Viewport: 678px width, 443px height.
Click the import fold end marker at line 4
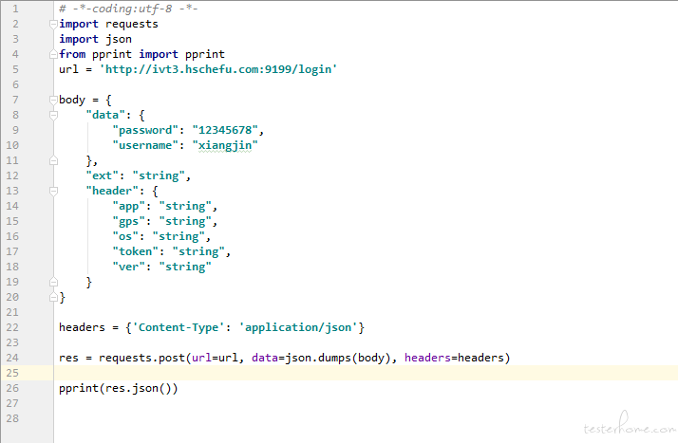point(53,54)
